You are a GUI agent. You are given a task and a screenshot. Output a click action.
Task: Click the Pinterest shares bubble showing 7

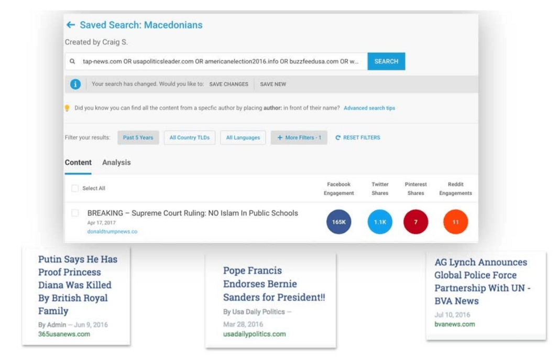click(415, 222)
